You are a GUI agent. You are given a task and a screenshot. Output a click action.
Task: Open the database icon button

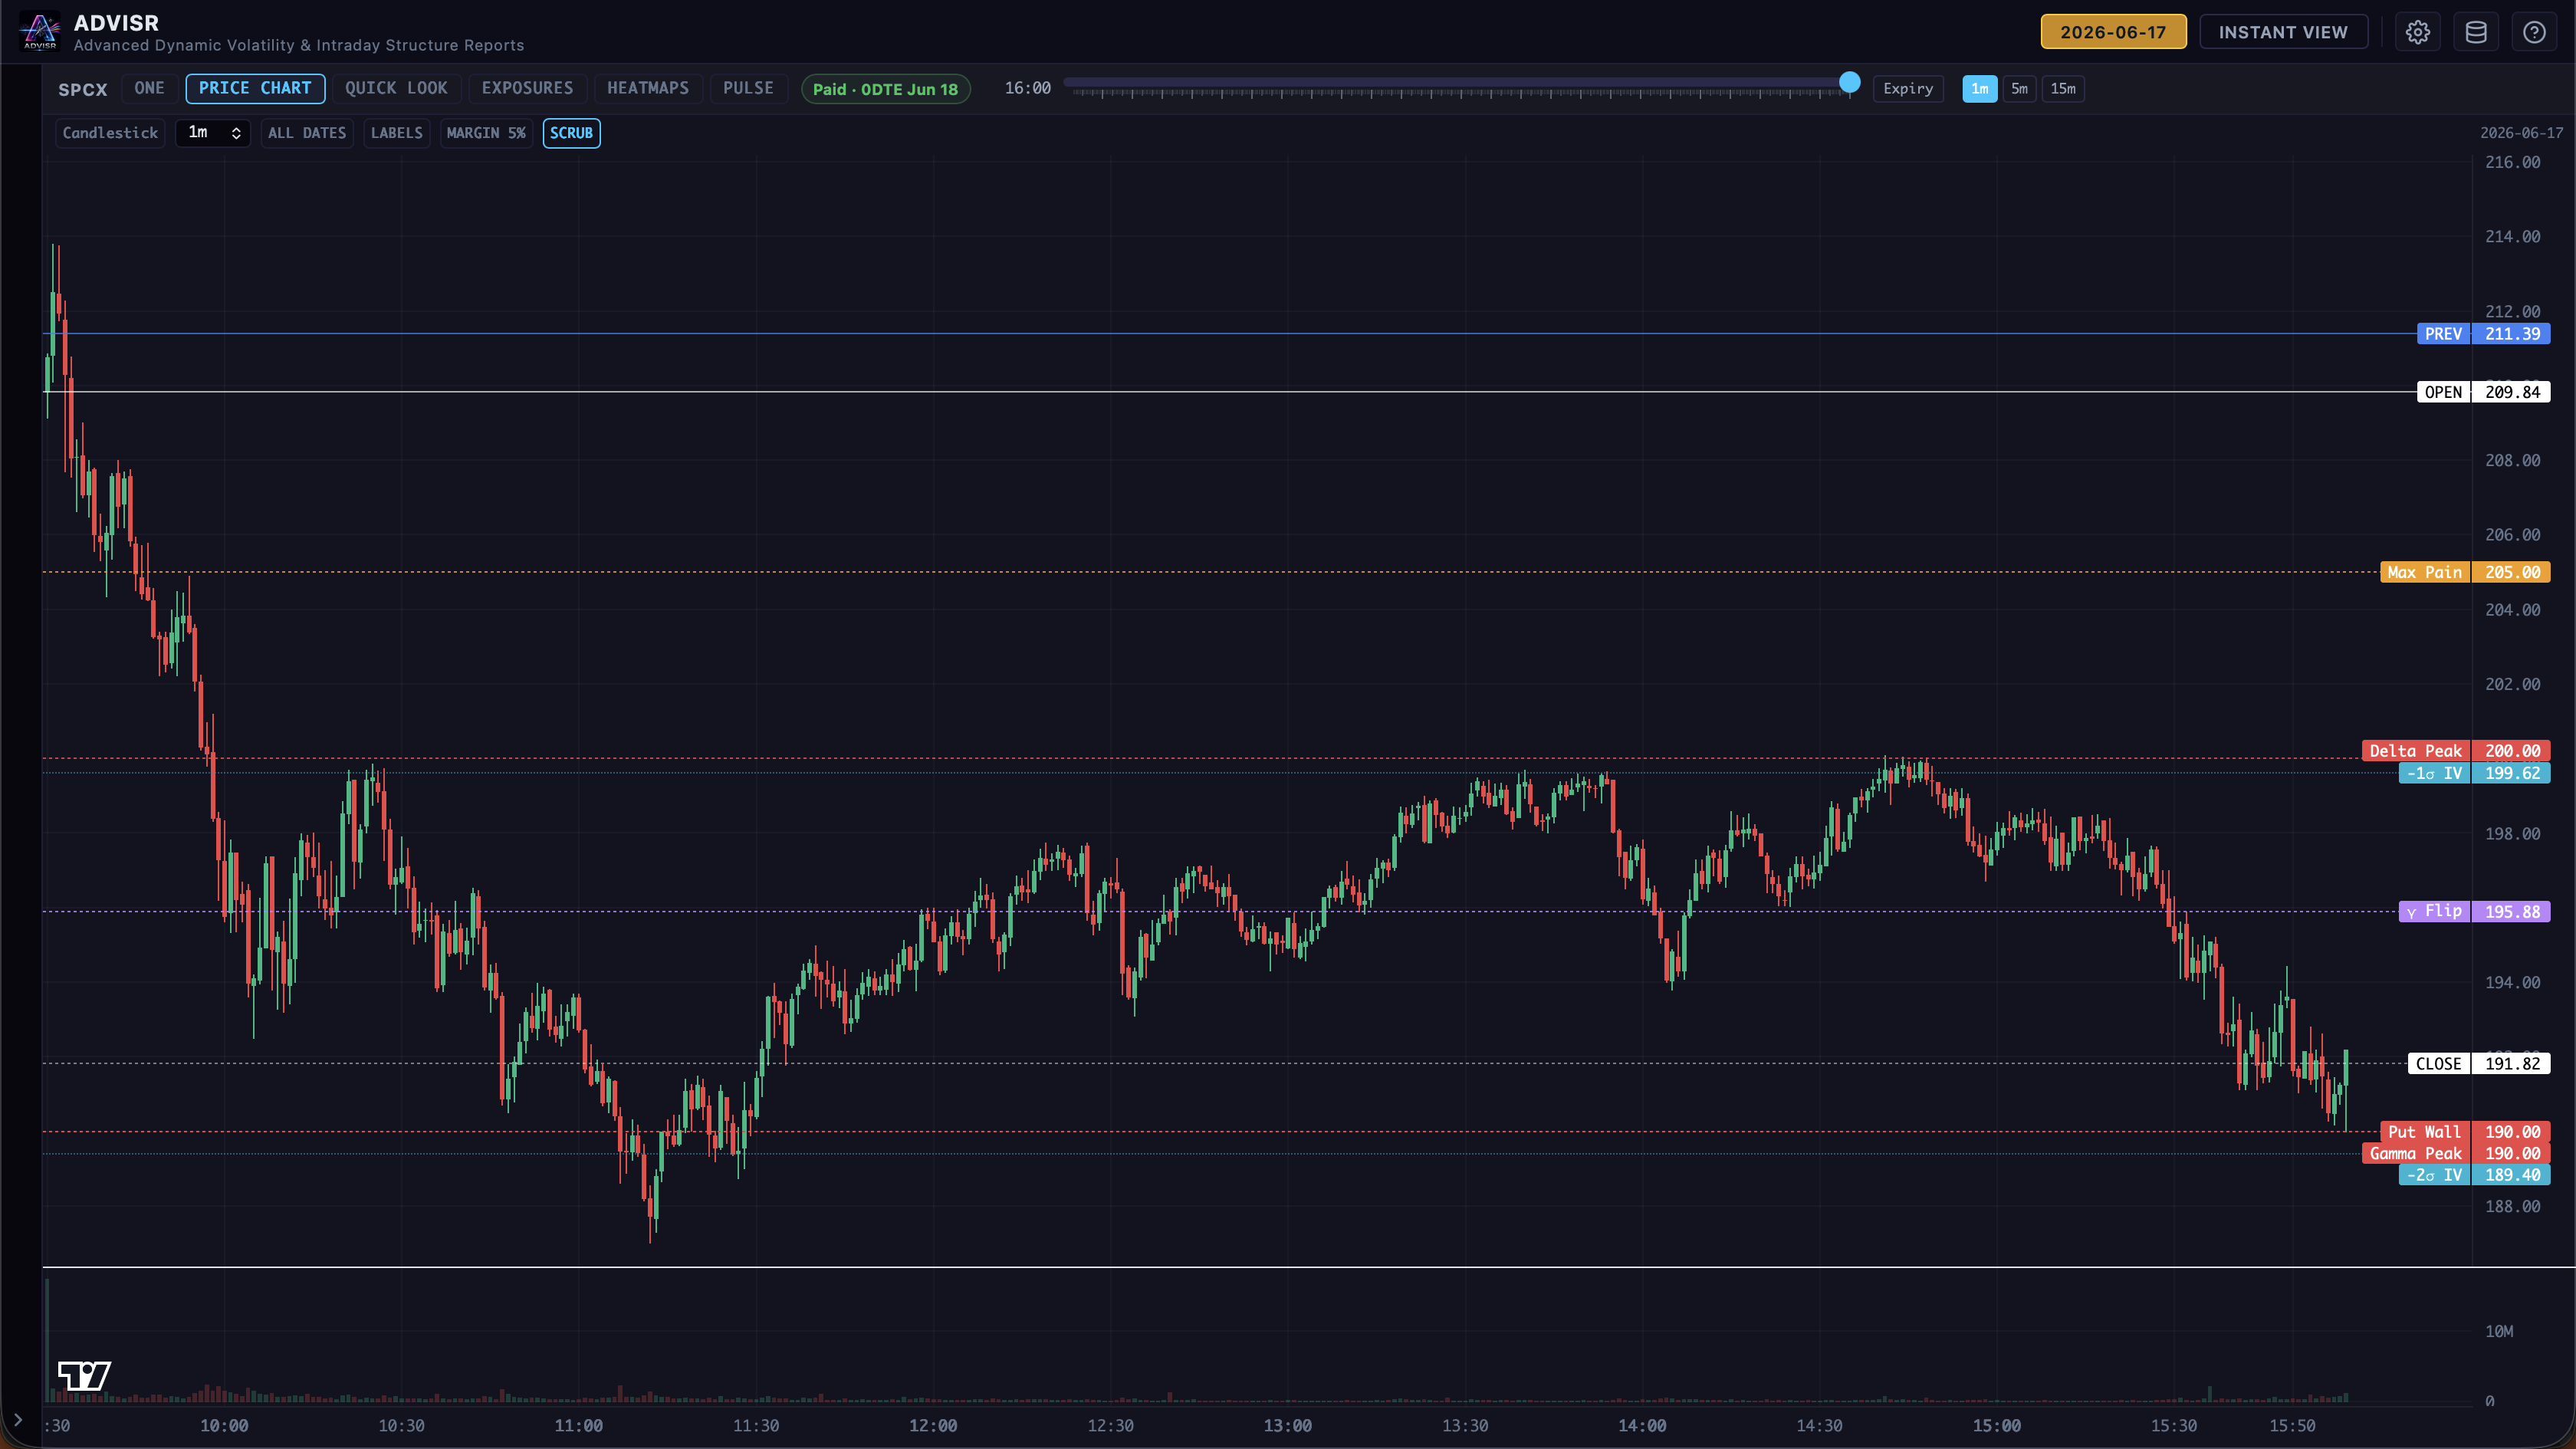tap(2476, 32)
